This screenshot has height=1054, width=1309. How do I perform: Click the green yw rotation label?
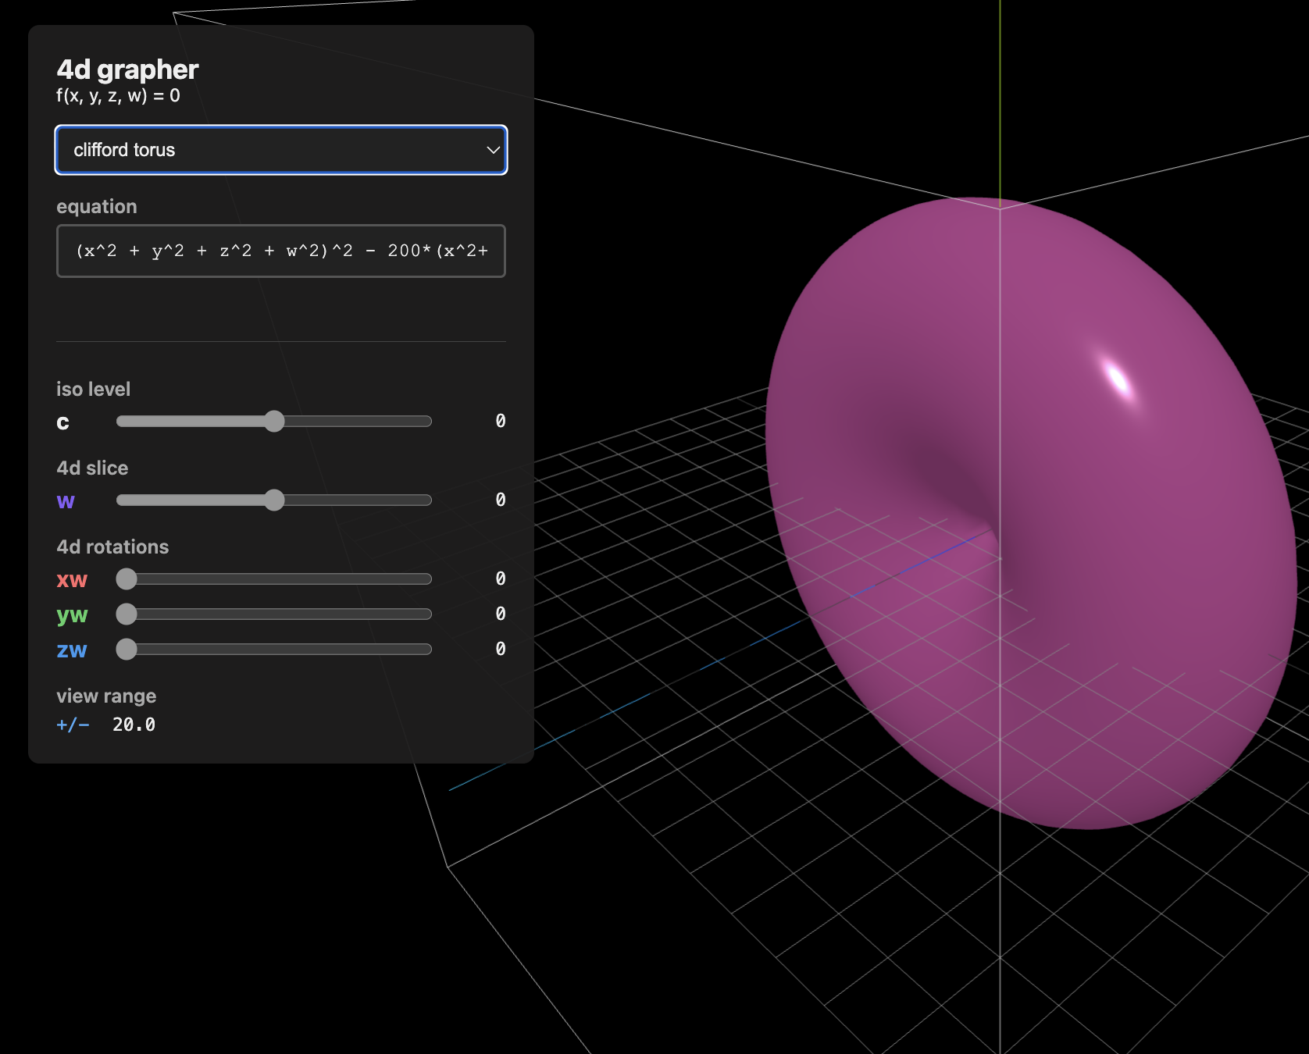tap(71, 614)
